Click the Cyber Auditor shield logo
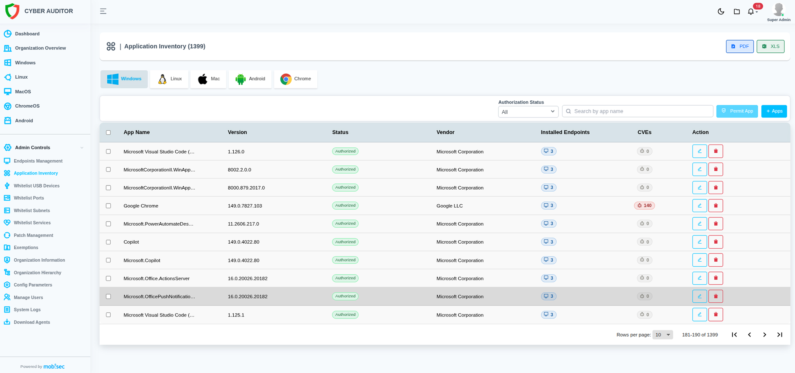 click(12, 11)
